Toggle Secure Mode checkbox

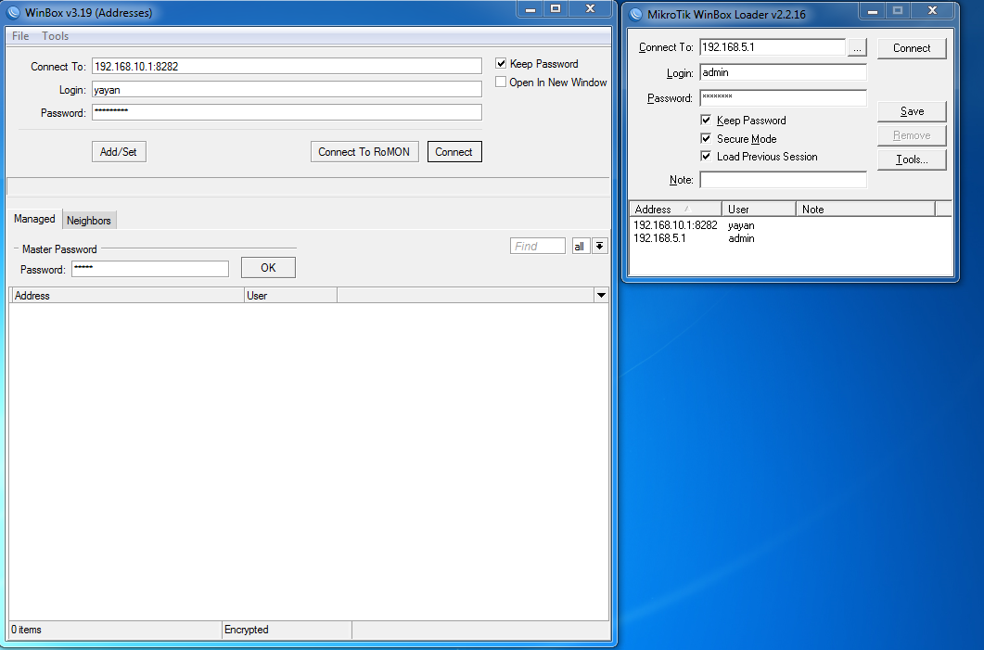pyautogui.click(x=706, y=139)
